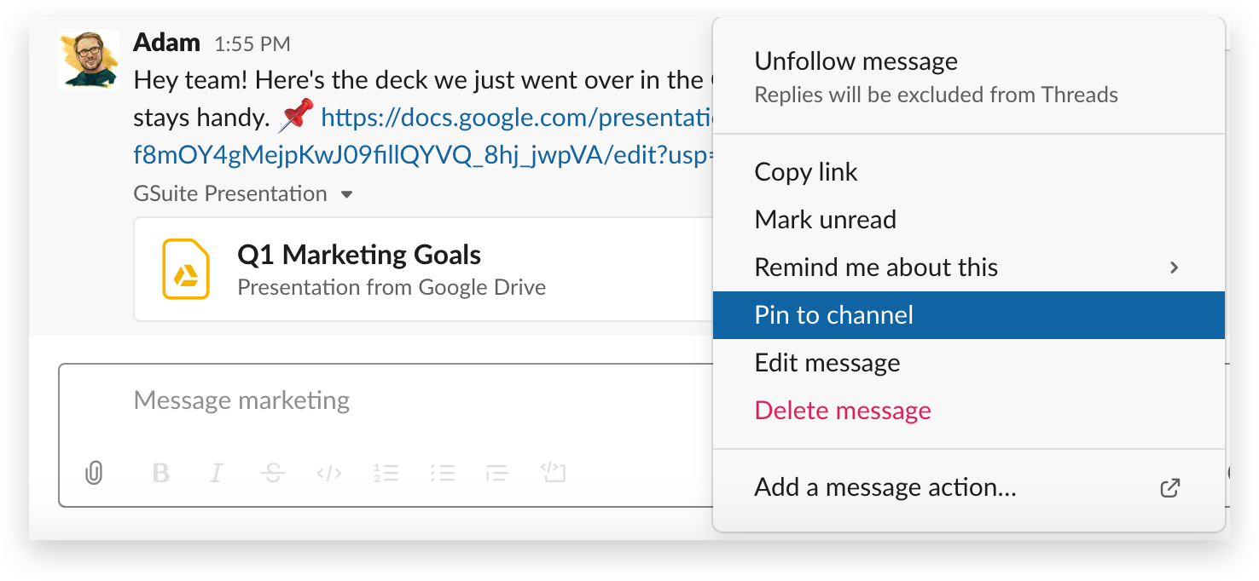Viewport: 1259px width, 581px height.
Task: Open Adam's profile avatar
Action: point(89,60)
